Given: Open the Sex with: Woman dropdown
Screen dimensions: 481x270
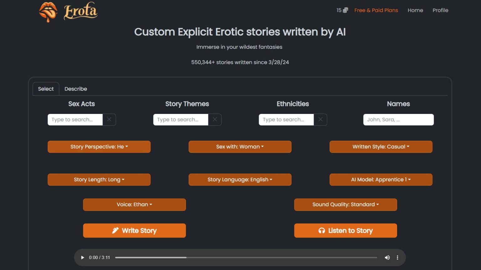Looking at the screenshot, I should point(240,147).
